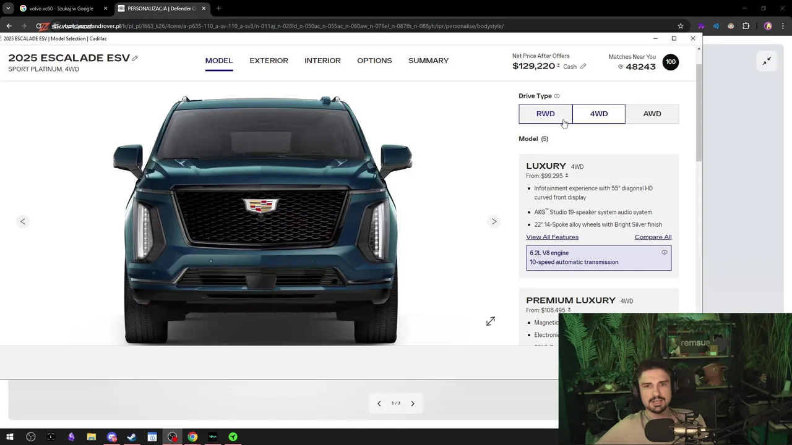Open the OPTIONS step tab
The image size is (792, 445).
pyautogui.click(x=374, y=61)
